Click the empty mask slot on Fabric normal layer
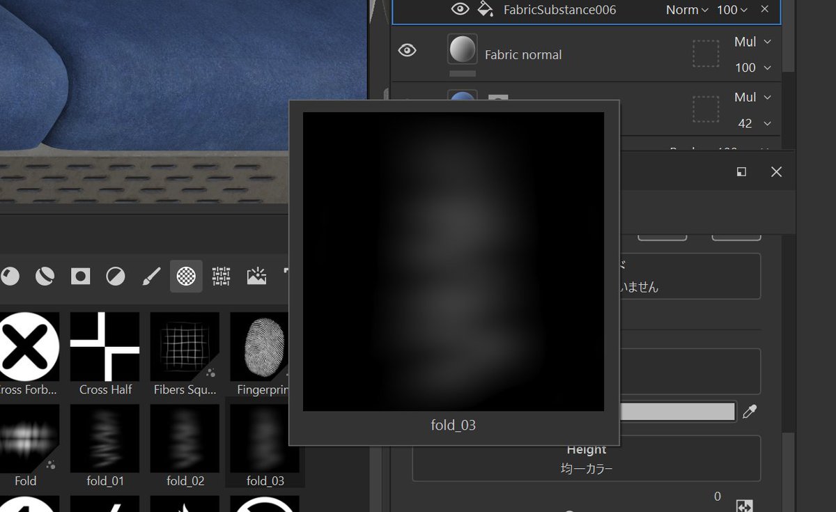 [706, 53]
